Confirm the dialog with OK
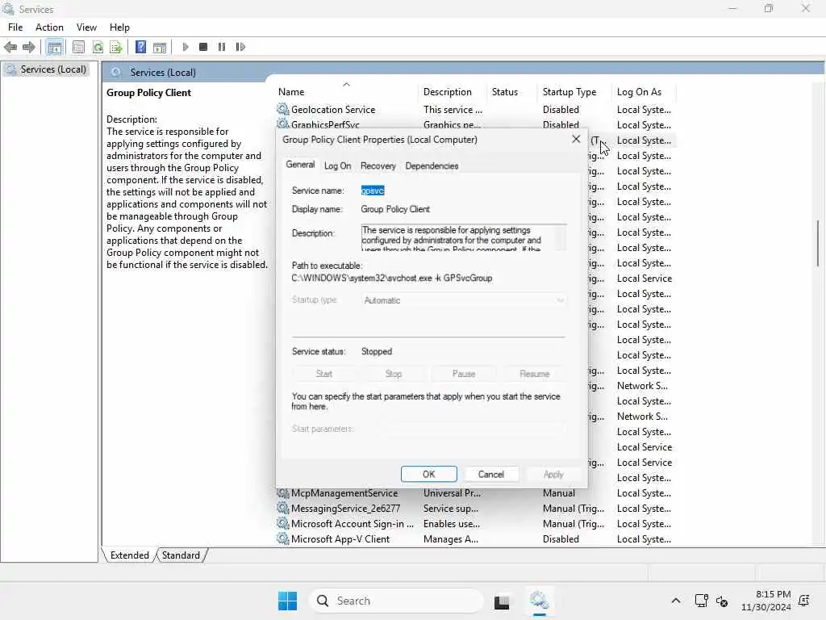Screen dimensions: 826x620 [429, 474]
